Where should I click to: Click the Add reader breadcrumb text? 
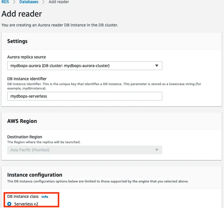(59, 2)
